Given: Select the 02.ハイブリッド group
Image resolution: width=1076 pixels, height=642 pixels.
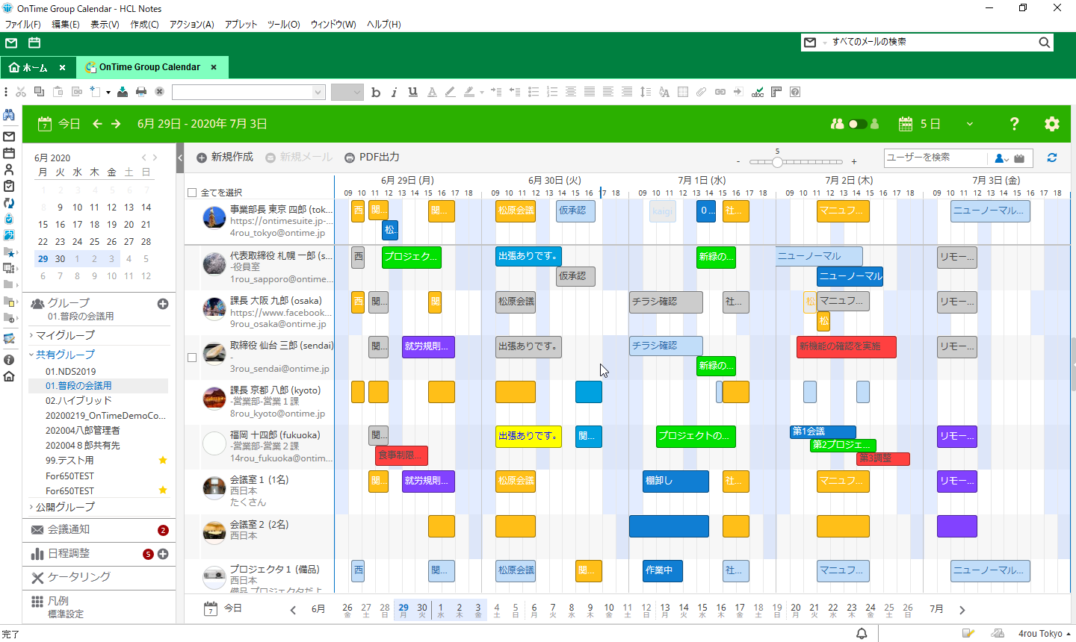Looking at the screenshot, I should [x=78, y=401].
